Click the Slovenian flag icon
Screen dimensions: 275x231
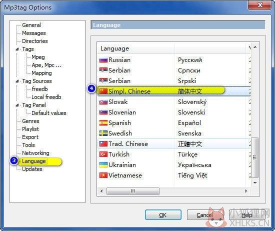[103, 112]
